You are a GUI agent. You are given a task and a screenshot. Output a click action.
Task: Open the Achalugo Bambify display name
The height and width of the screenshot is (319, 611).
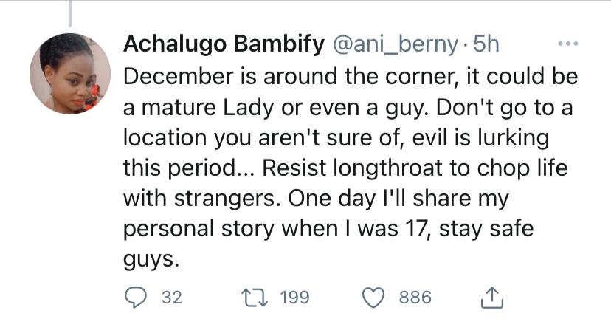(224, 44)
